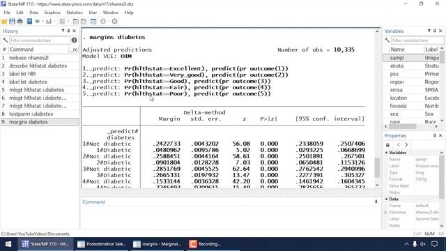Click the Properties next variable arrow

(406, 145)
